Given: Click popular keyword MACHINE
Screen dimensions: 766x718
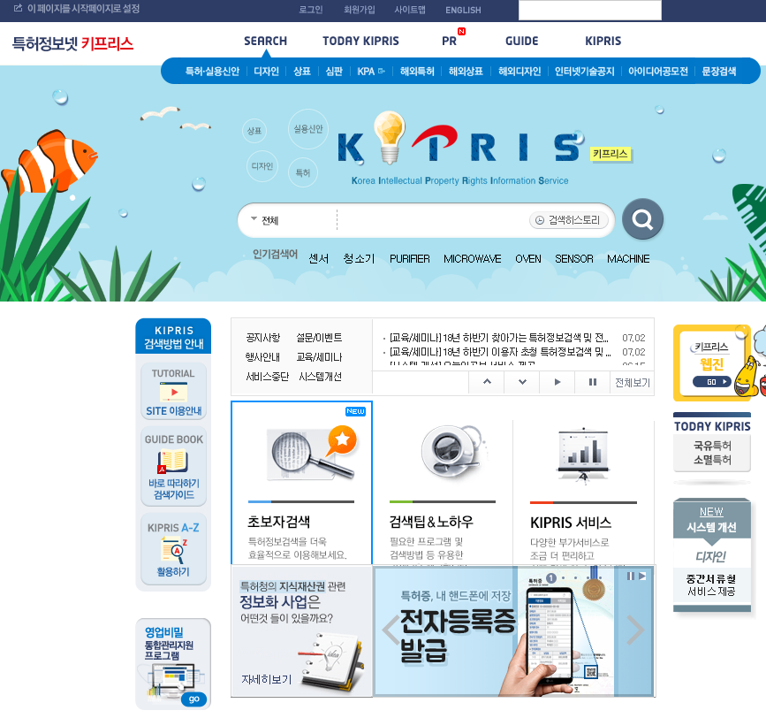Looking at the screenshot, I should pos(628,258).
